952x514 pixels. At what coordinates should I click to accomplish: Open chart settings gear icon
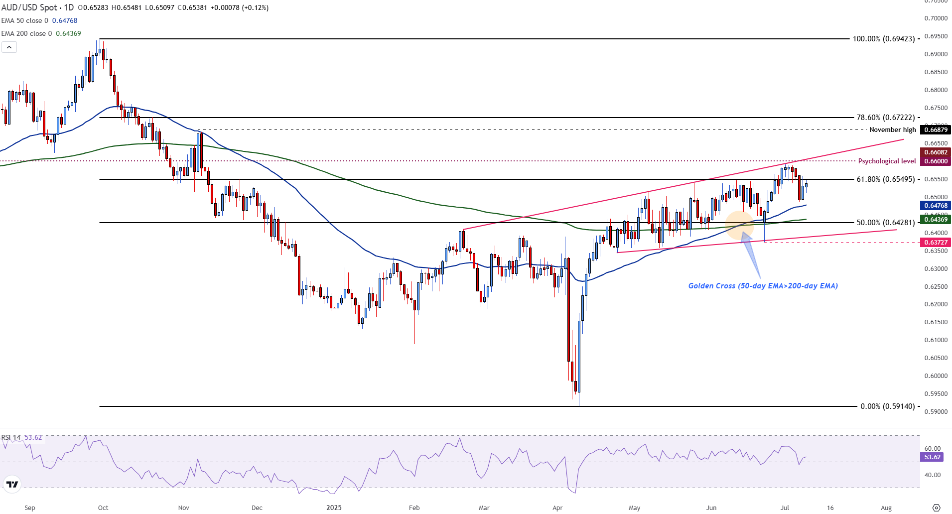click(936, 508)
